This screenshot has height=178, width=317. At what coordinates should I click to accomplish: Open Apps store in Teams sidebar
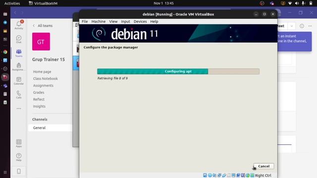19,143
